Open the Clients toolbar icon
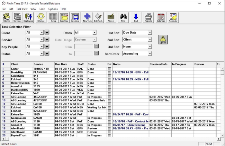This screenshot has width=225, height=146. [7, 17]
